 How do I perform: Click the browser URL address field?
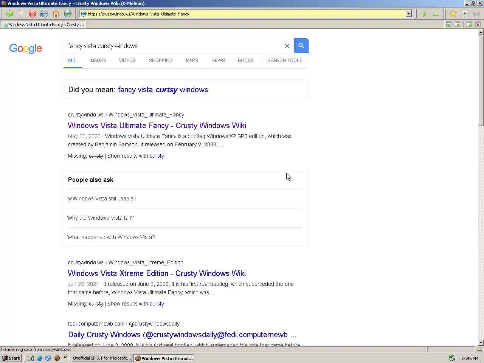click(246, 14)
